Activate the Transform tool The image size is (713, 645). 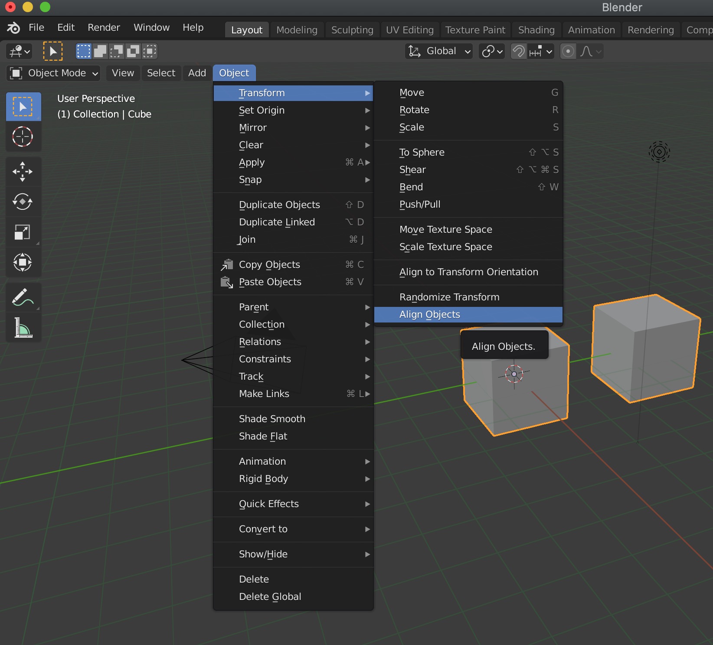(x=23, y=263)
